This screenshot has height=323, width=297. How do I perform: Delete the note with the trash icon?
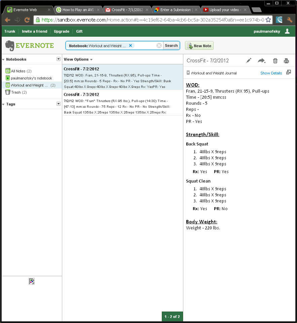275,61
